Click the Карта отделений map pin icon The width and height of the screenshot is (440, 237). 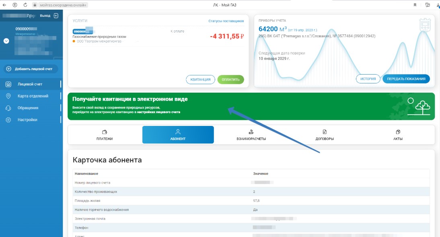pyautogui.click(x=8, y=96)
